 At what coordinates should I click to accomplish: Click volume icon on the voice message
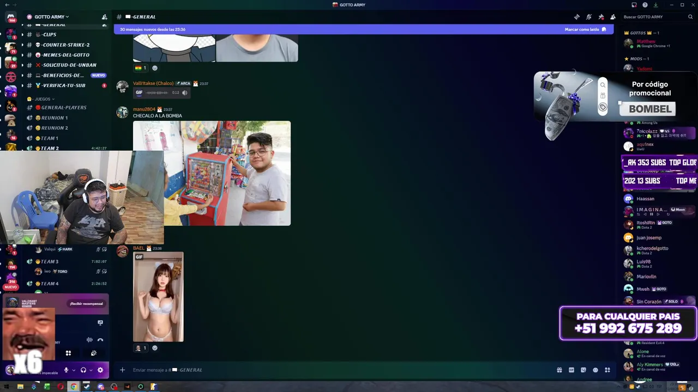[185, 93]
